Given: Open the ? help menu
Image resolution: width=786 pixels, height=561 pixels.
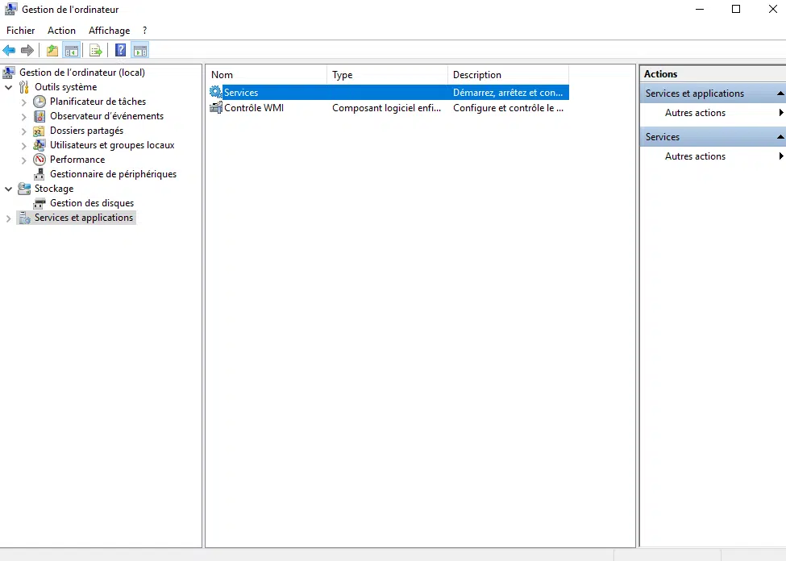Looking at the screenshot, I should tap(145, 31).
